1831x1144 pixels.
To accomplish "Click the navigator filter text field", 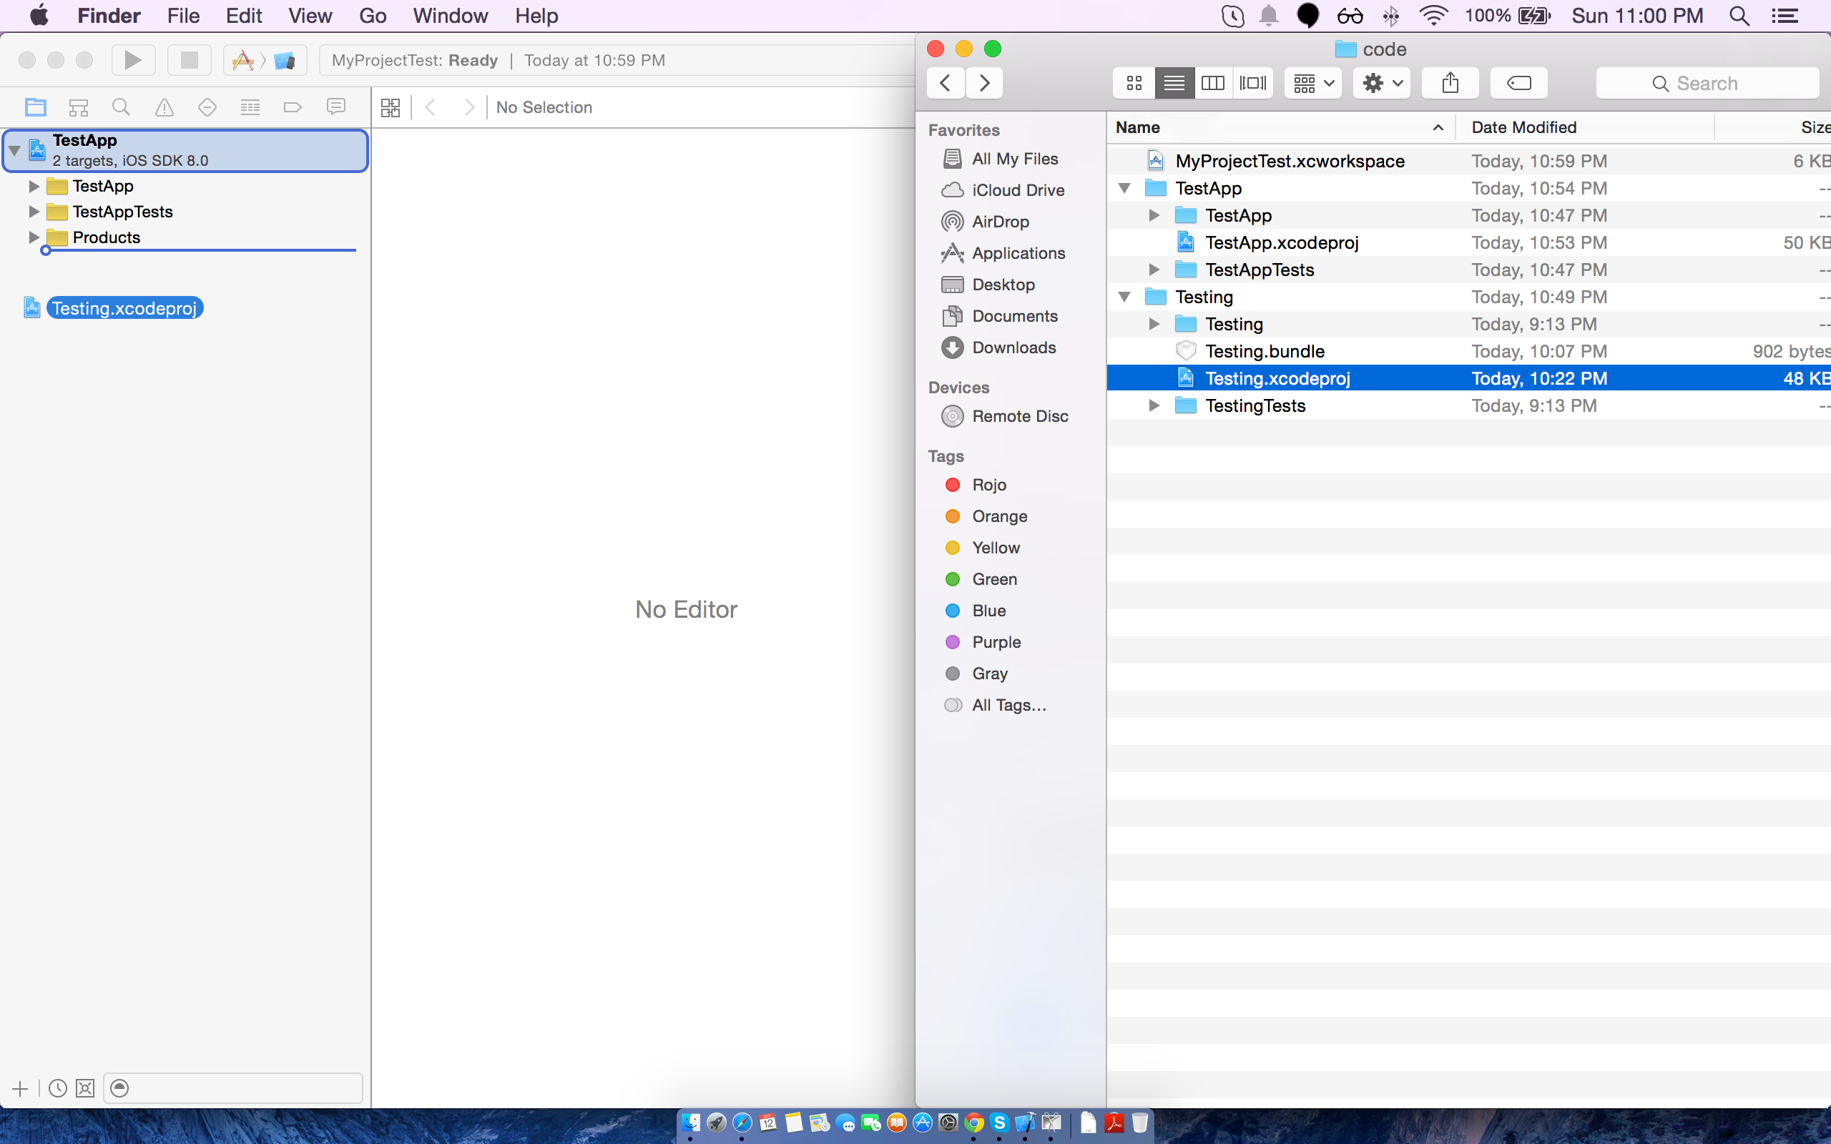I will click(x=233, y=1088).
